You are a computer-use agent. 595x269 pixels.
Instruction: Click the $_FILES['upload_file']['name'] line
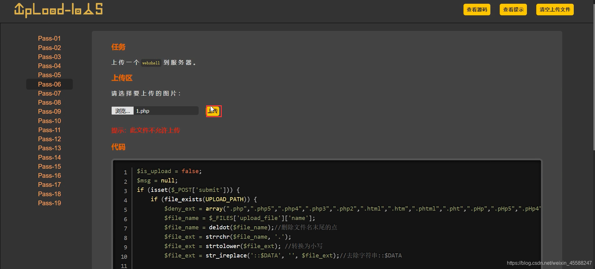click(x=240, y=218)
